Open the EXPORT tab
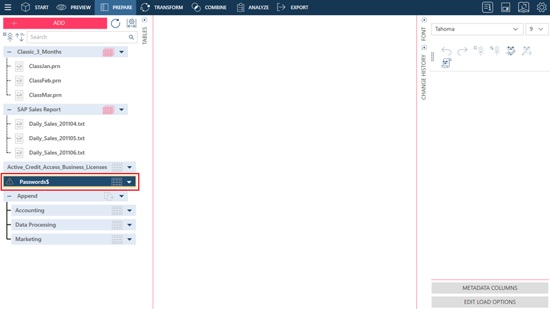This screenshot has width=550, height=309. pos(293,7)
